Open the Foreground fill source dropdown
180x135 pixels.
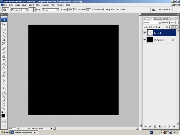tap(26, 10)
